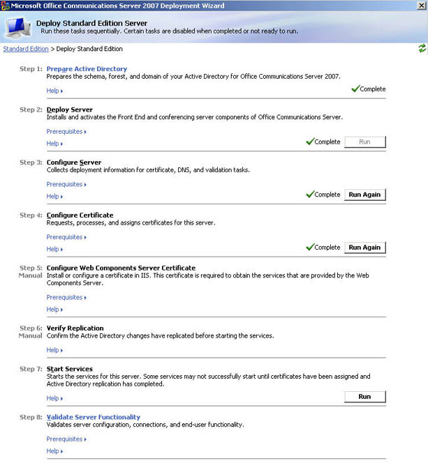Click green Complete checkmark for Configure Certificate
428x463 pixels.
[x=310, y=248]
